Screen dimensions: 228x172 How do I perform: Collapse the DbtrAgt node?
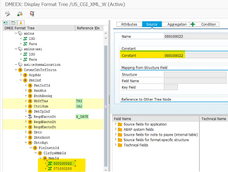click(x=26, y=143)
